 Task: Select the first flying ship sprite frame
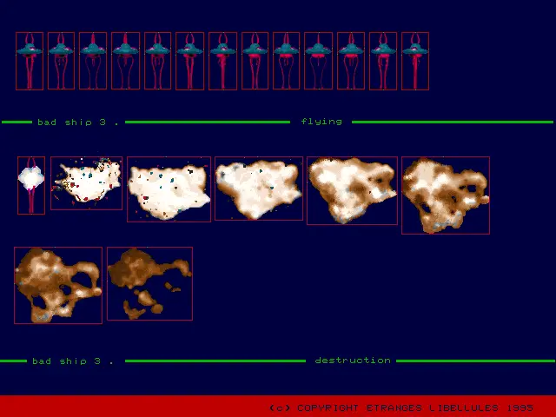30,61
